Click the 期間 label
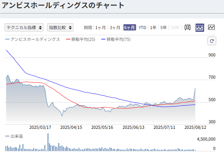The height and width of the screenshot is (152, 224). (x=88, y=27)
